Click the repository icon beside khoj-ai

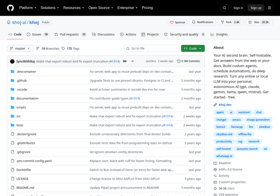coord(9,22)
